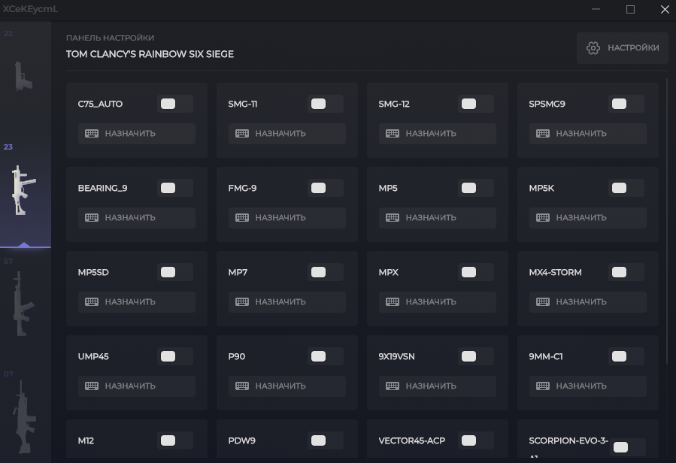Open the machine gun category icon 07
Screen dimensions: 676x463
[x=24, y=417]
